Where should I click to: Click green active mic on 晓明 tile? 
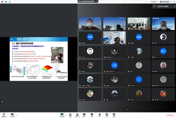tap(80, 43)
